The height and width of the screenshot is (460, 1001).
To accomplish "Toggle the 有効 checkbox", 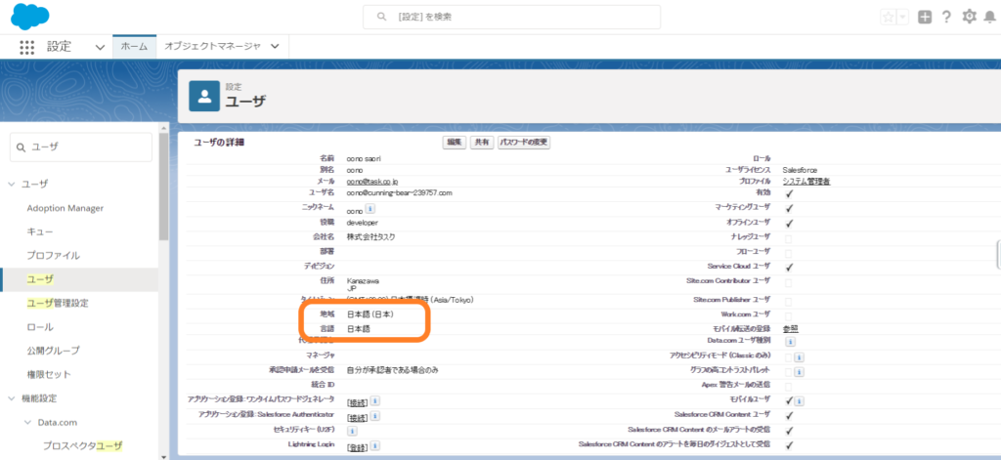I will coord(789,193).
